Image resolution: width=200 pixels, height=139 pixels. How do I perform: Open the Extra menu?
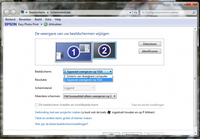coord(48,19)
